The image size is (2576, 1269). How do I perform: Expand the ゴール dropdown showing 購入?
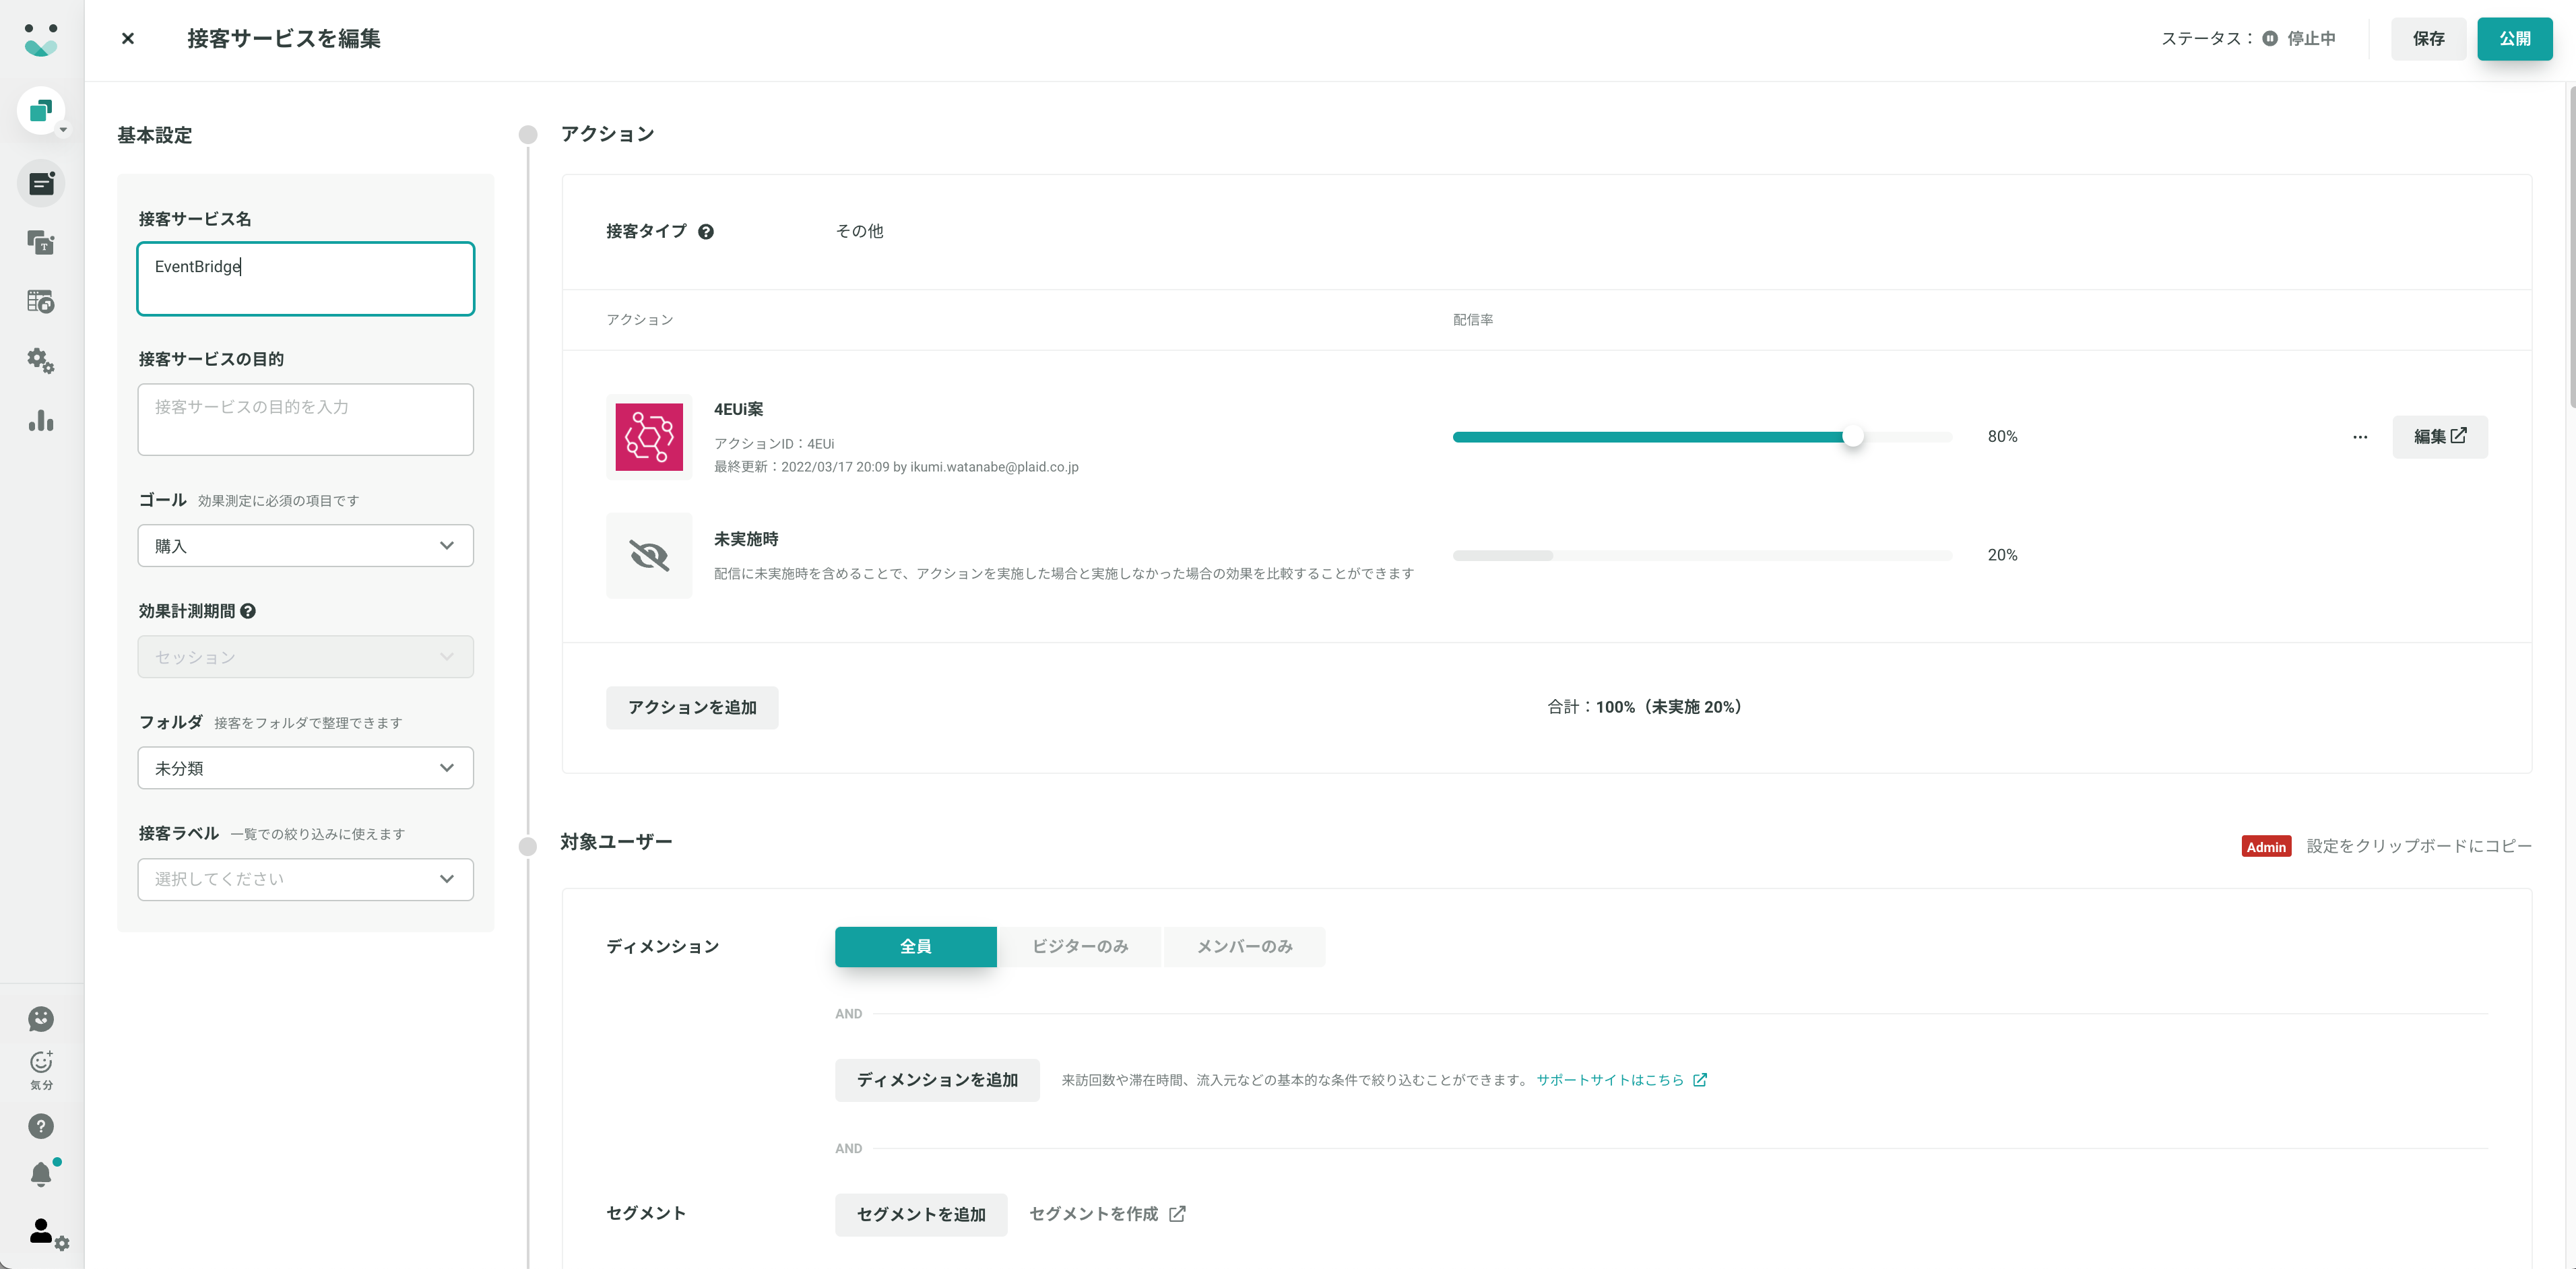click(305, 546)
